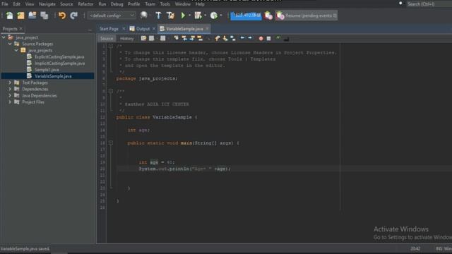452x254 pixels.
Task: Click the Profile Project toolbar icon
Action: (x=213, y=16)
